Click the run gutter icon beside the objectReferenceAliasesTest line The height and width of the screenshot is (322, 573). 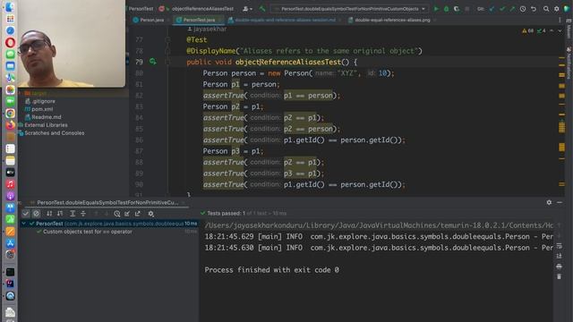coord(153,62)
